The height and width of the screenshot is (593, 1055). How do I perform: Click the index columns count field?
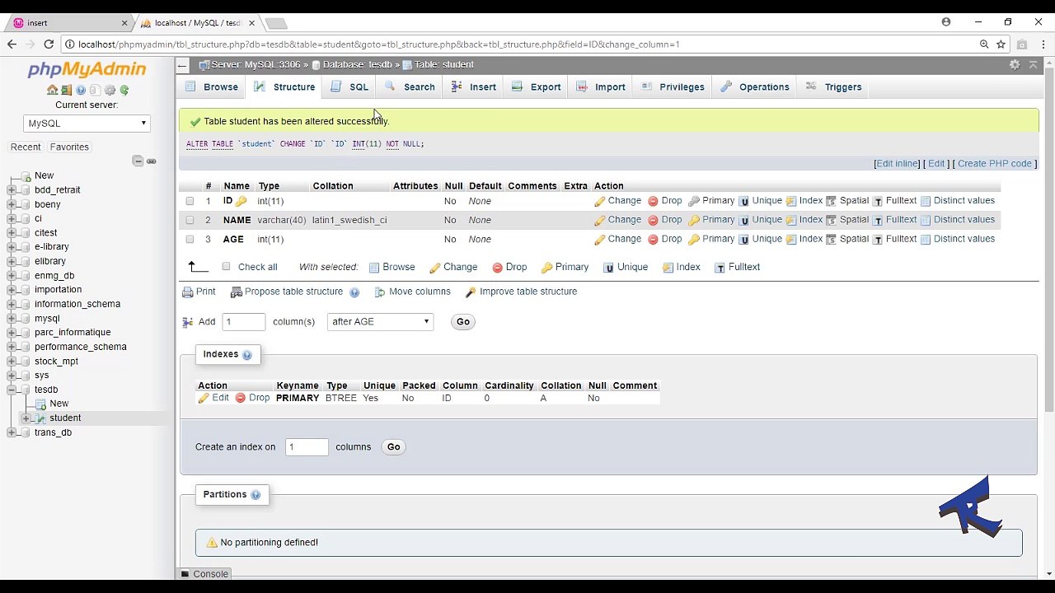coord(307,447)
